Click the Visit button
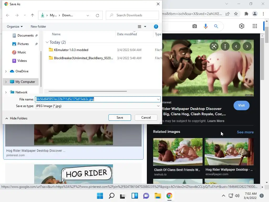Viewport: 269px width, 202px height. tap(241, 105)
